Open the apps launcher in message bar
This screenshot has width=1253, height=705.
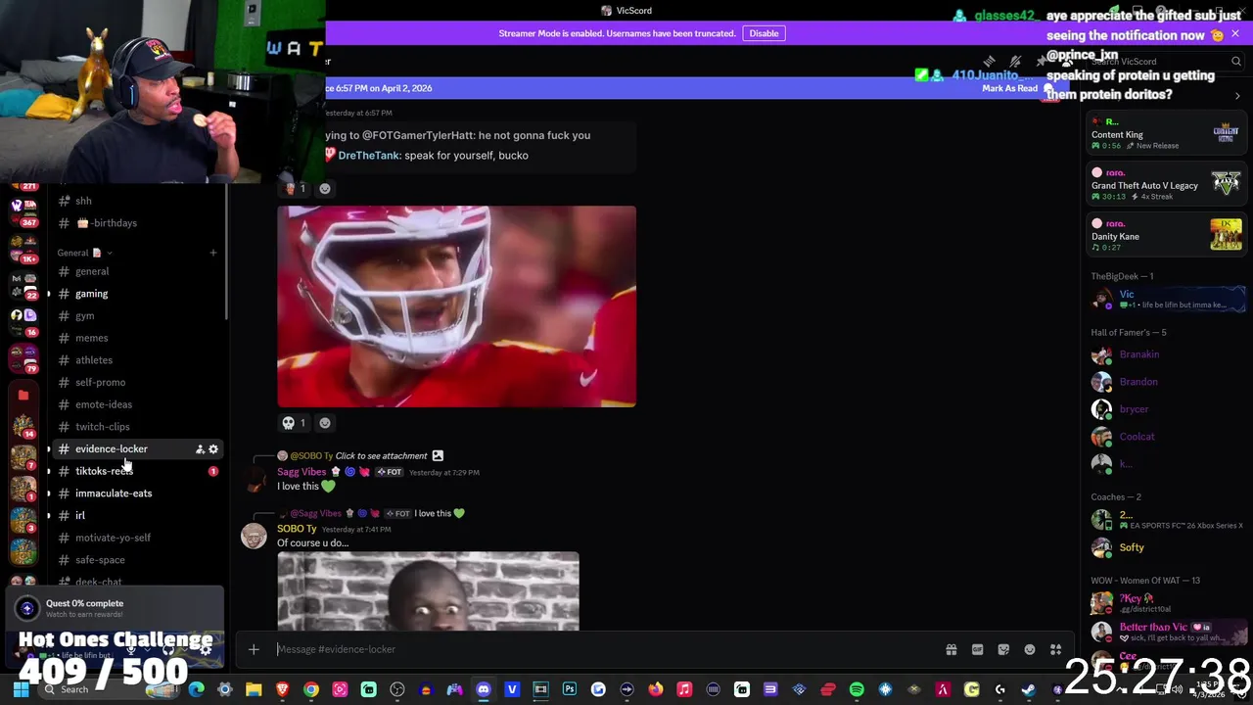(1055, 649)
